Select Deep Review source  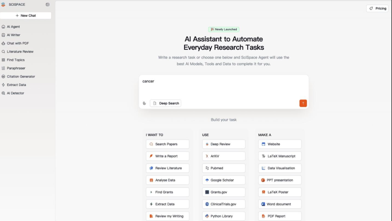point(224,144)
